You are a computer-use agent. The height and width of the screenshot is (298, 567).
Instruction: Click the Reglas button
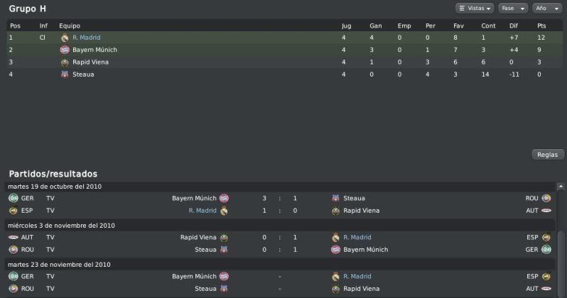coord(548,155)
